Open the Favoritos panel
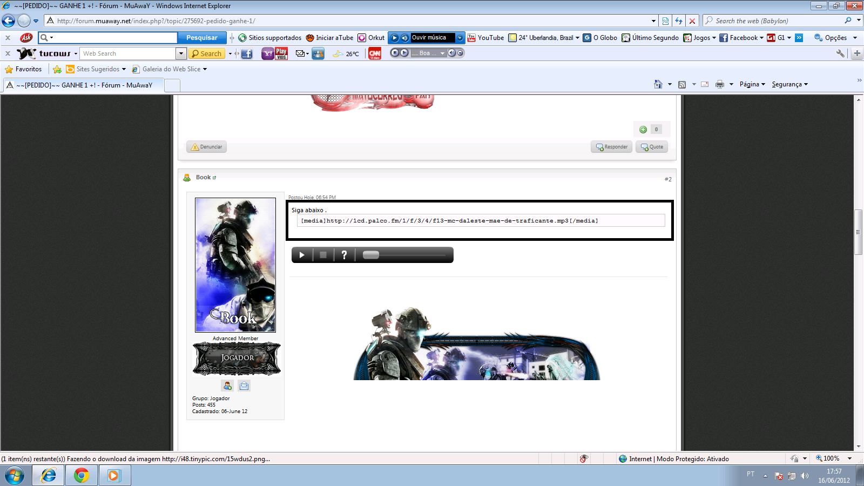The width and height of the screenshot is (864, 486). coord(23,69)
